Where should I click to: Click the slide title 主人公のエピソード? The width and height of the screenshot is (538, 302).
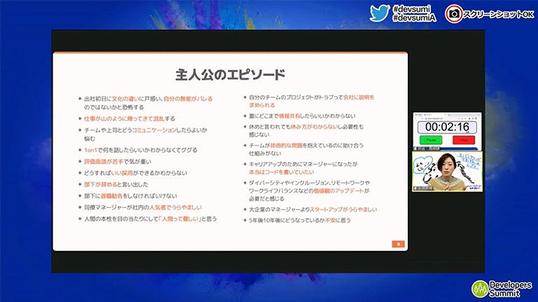[x=230, y=75]
